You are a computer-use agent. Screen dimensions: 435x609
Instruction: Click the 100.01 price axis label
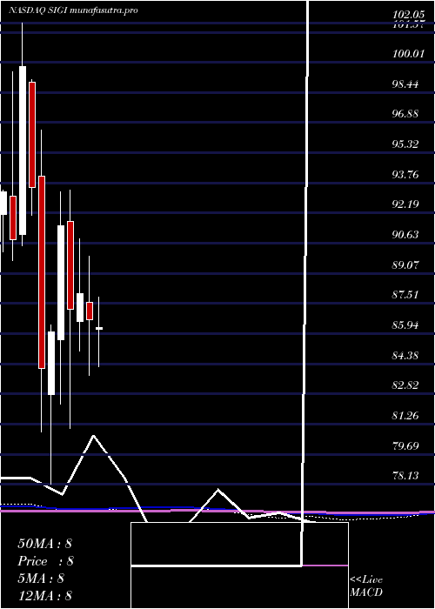(x=408, y=54)
